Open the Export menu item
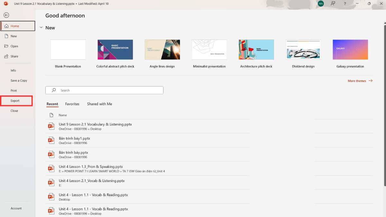The image size is (386, 217). point(15,101)
